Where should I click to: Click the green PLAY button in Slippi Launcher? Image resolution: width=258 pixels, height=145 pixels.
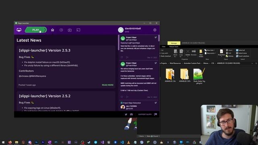click(x=36, y=30)
